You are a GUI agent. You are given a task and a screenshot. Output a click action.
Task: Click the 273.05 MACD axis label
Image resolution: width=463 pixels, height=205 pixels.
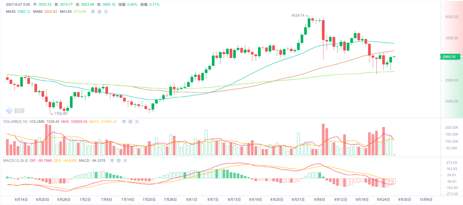point(452,163)
